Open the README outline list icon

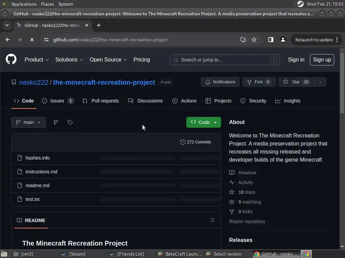click(x=212, y=220)
